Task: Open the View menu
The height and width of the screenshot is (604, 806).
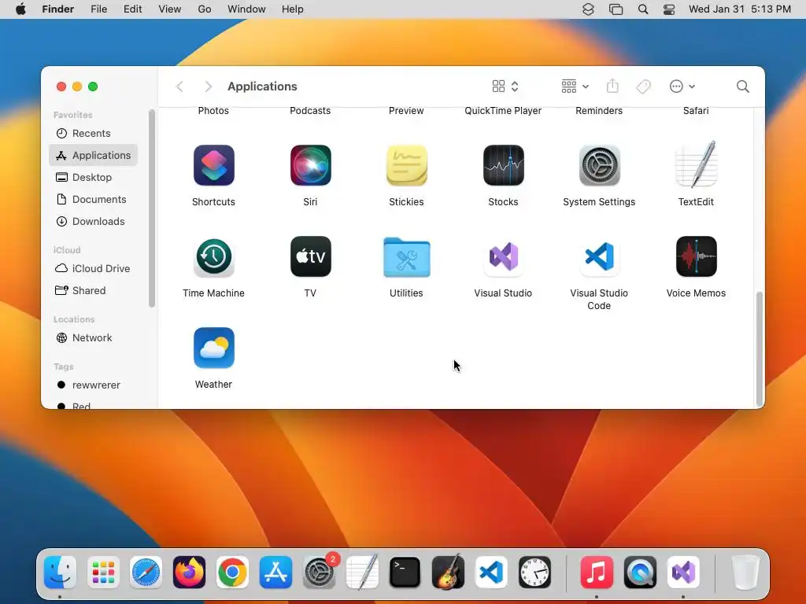Action: [x=170, y=9]
